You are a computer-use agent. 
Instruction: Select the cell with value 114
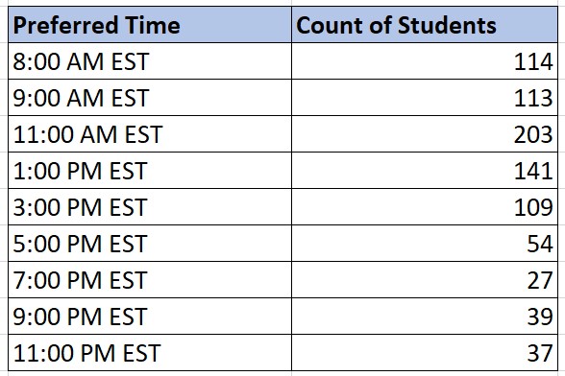[x=425, y=61]
